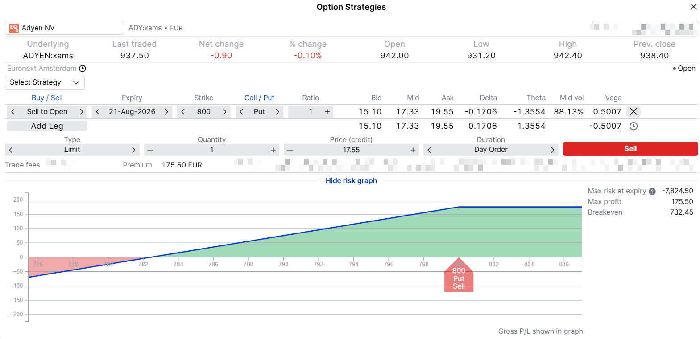Switch Put to previous option type
Viewport: 700px width, 339px height.
tap(241, 112)
